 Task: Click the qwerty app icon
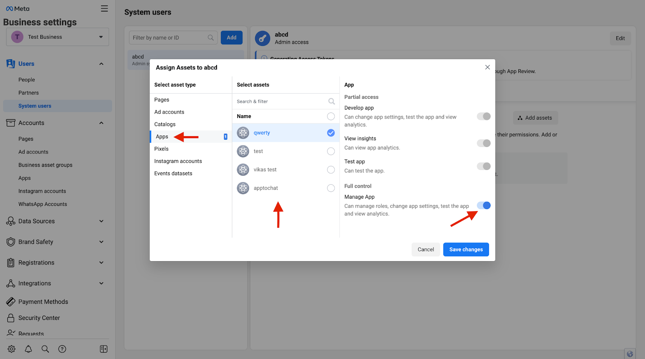243,133
